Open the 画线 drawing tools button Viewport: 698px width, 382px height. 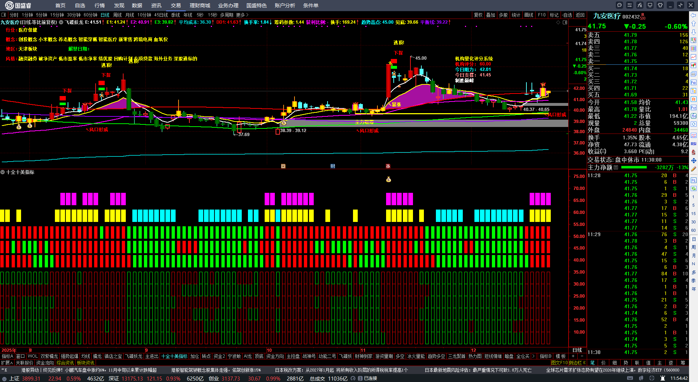529,15
